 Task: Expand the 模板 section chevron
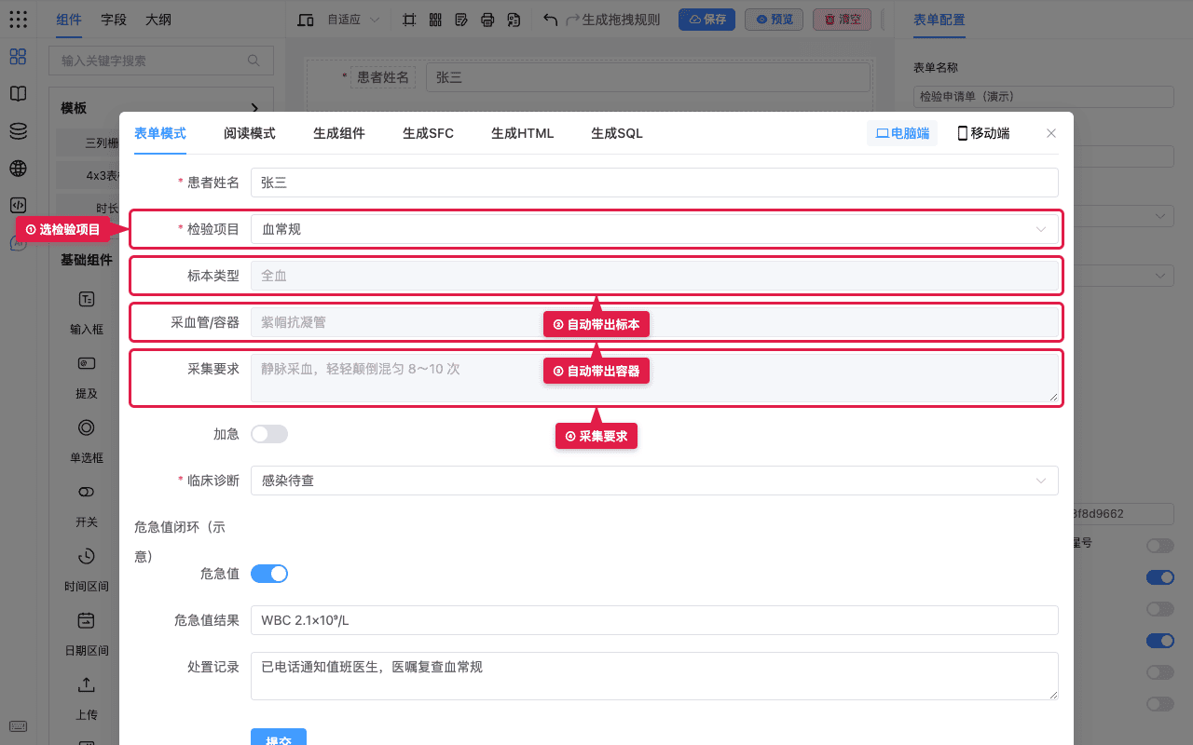coord(255,108)
